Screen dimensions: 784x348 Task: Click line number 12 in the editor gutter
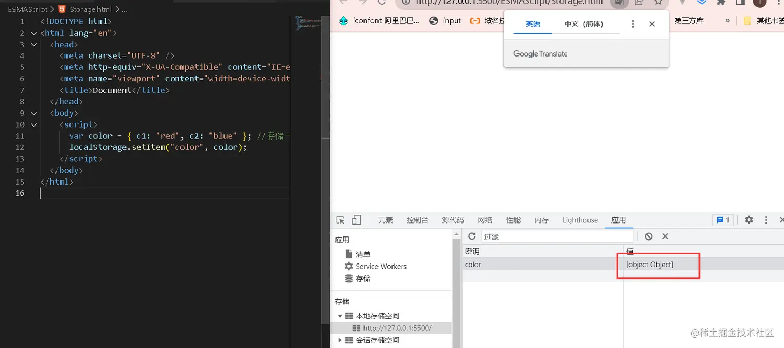tap(20, 147)
